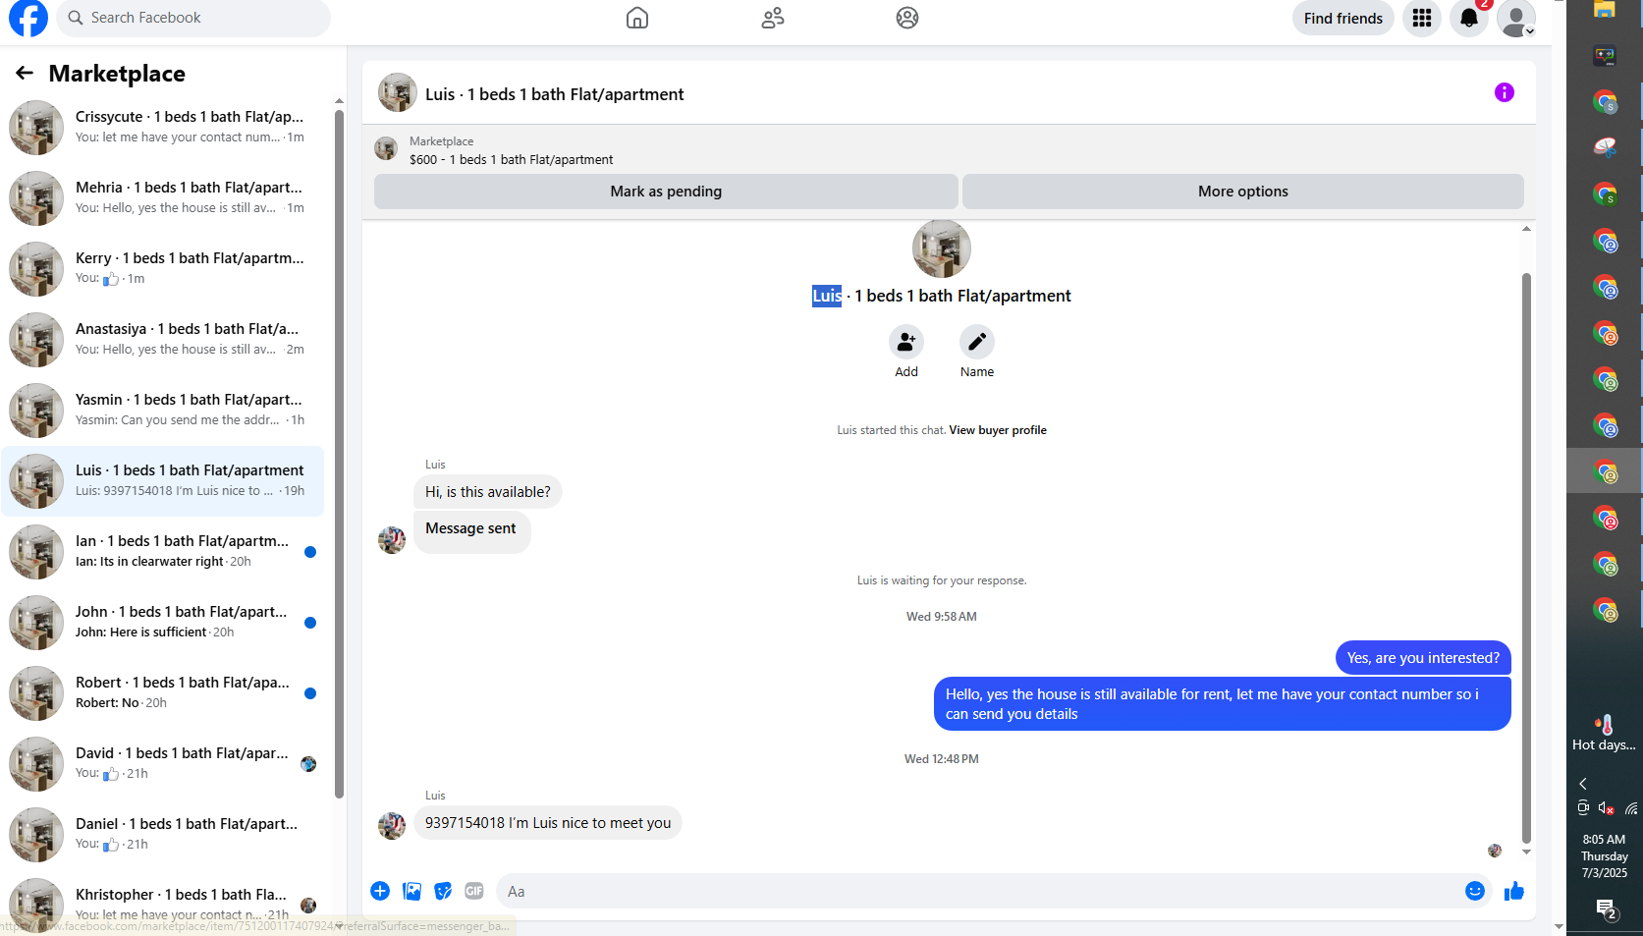Click More options button

point(1243,192)
